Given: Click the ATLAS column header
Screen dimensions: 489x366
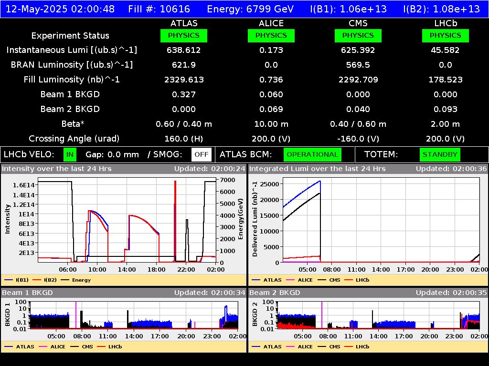Looking at the screenshot, I should click(x=184, y=23).
